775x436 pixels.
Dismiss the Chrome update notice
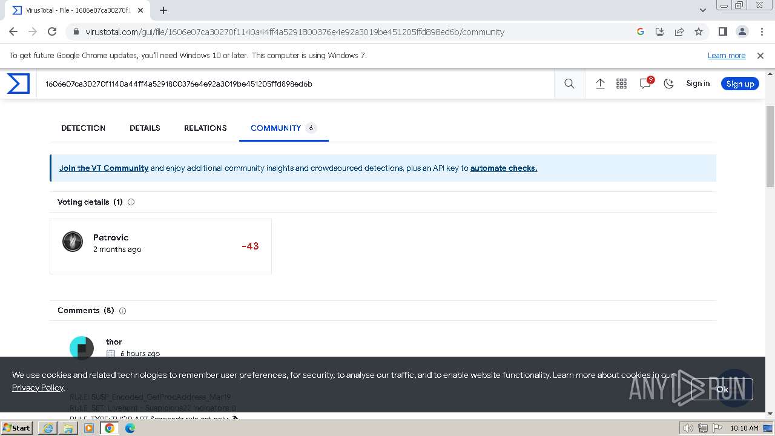point(760,55)
